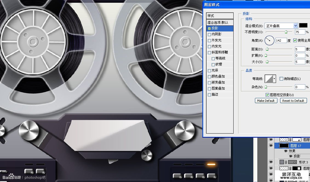Toggle visibility of the 投影 layer effect
The height and width of the screenshot is (182, 310).
coord(291,156)
